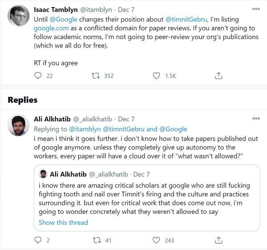The width and height of the screenshot is (267, 250).
Task: Click @Google mention in Isaac's tweet
Action: click(x=65, y=20)
